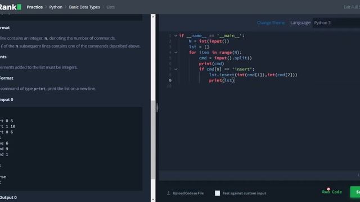
Task: Collapse the fold arrow on line 1
Action: tap(175, 36)
